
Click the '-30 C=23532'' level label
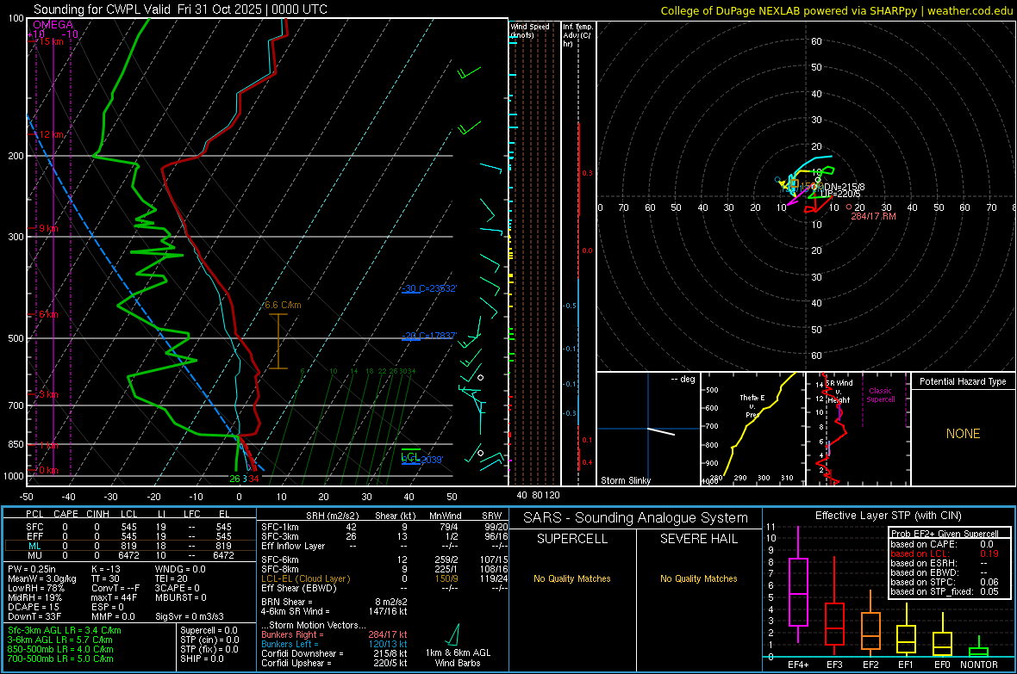(429, 288)
